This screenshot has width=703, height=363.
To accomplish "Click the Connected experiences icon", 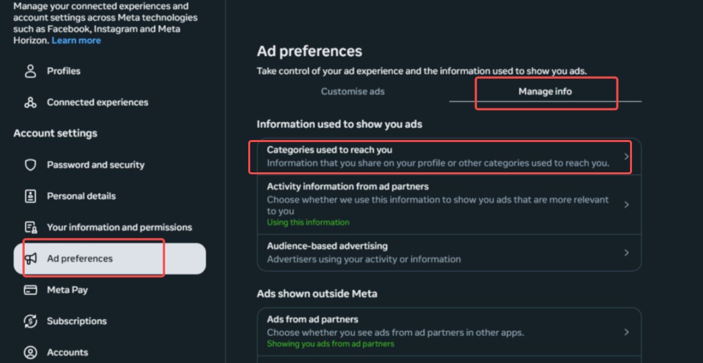I will click(31, 102).
